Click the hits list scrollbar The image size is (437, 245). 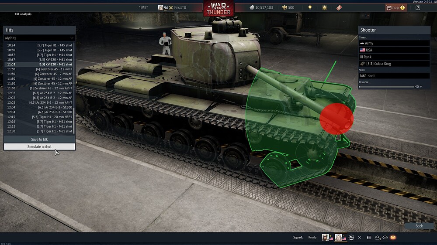(x=74, y=87)
